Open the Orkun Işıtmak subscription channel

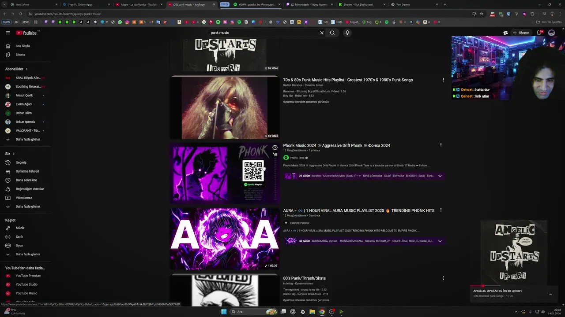[25, 122]
